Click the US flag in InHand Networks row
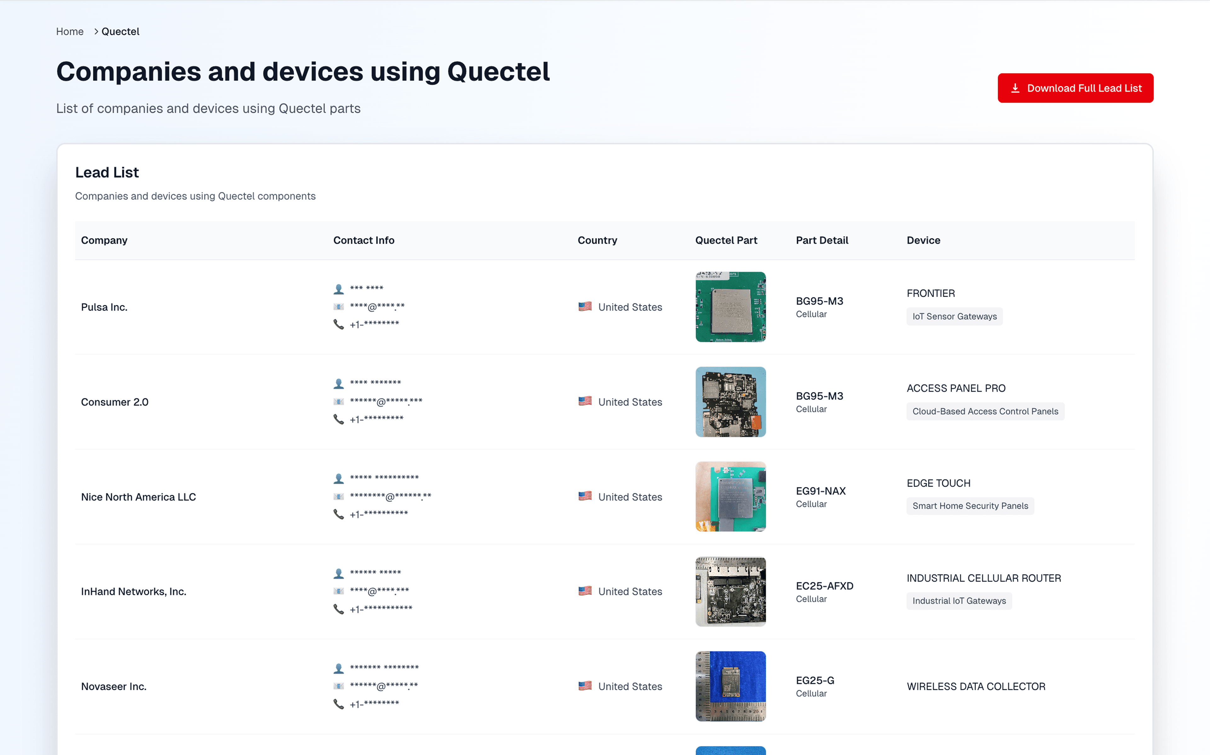The width and height of the screenshot is (1210, 755). click(x=585, y=591)
